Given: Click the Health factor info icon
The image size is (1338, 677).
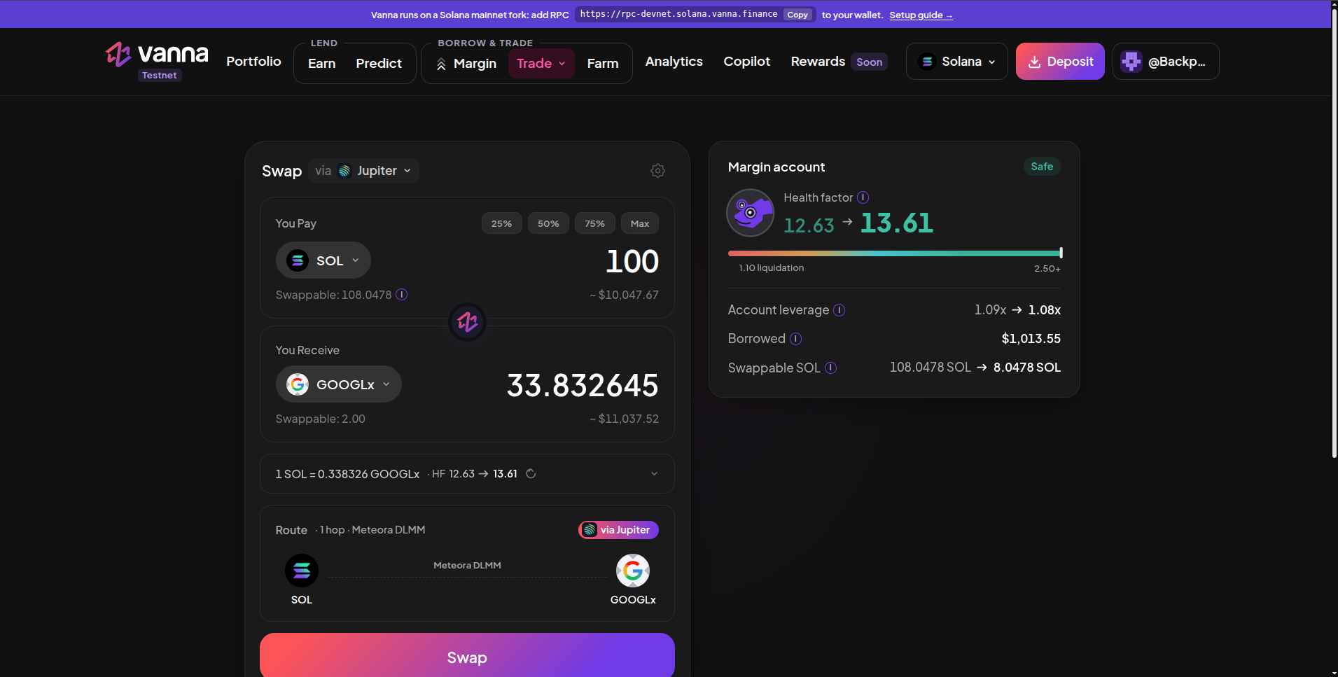Looking at the screenshot, I should click(863, 197).
